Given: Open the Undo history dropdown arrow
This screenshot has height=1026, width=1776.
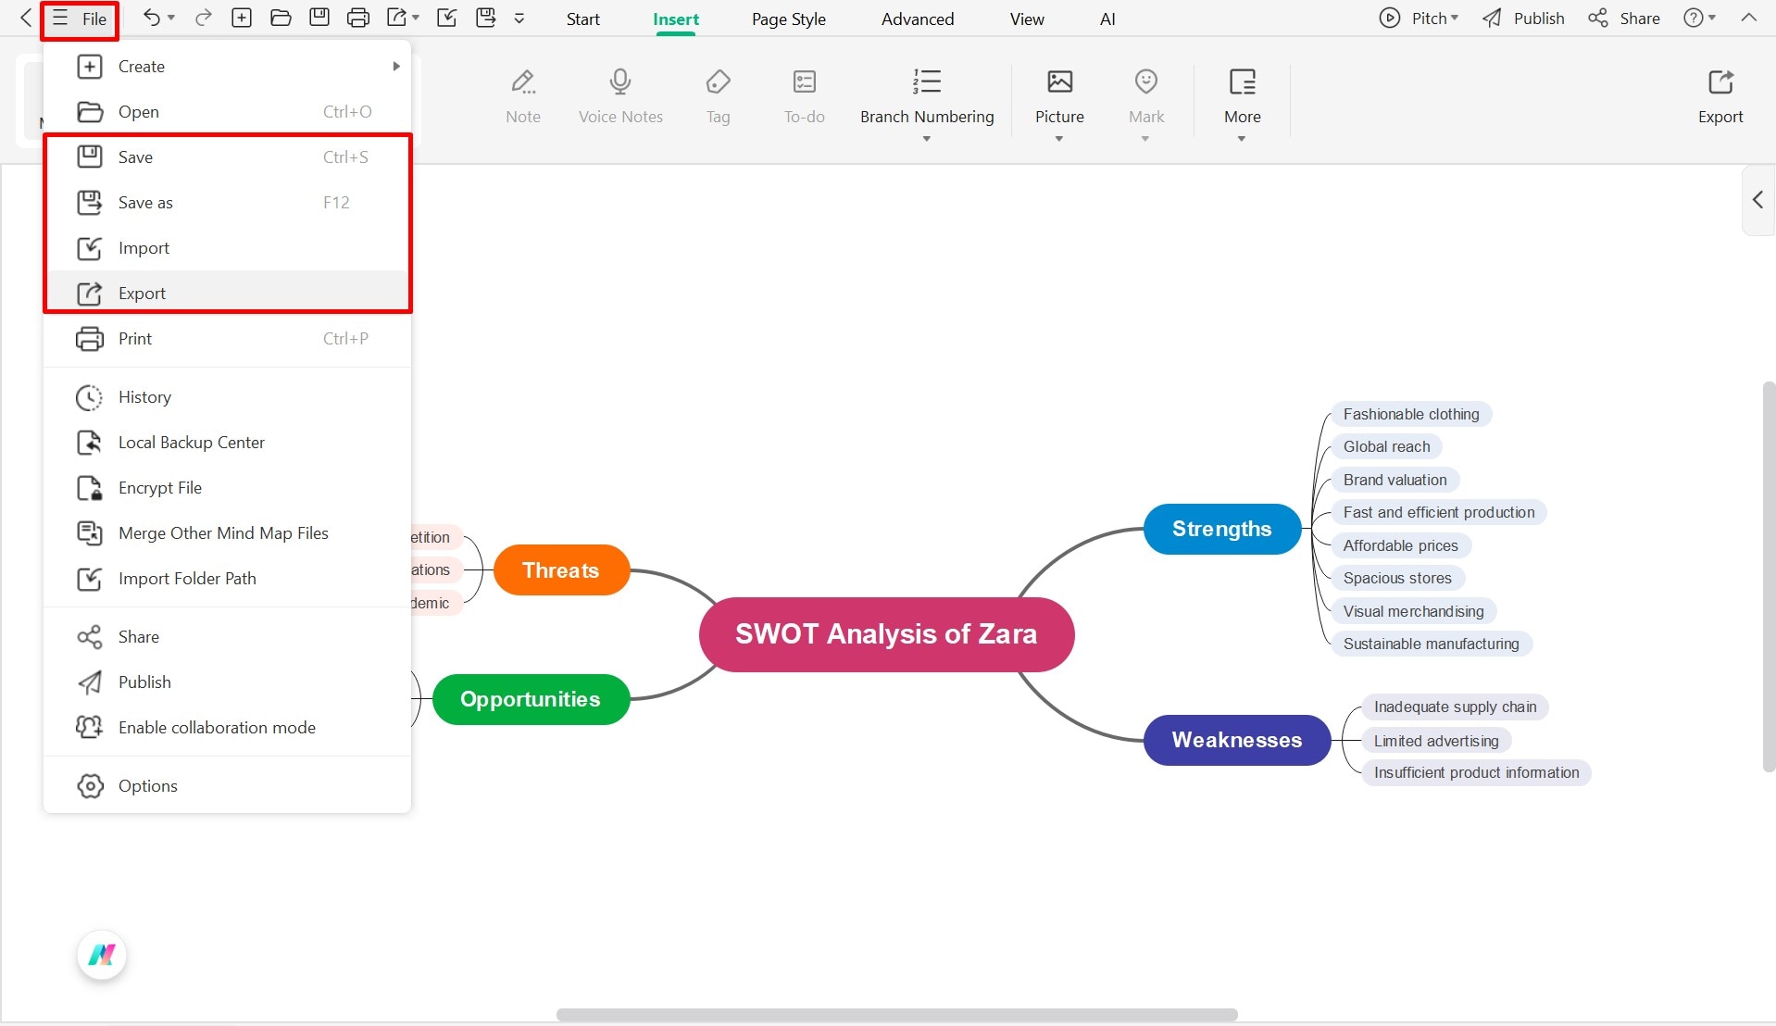Looking at the screenshot, I should click(171, 18).
